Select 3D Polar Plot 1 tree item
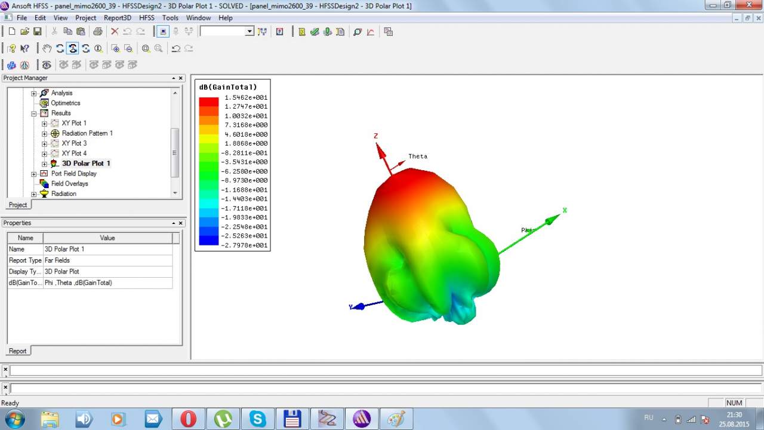Image resolution: width=764 pixels, height=430 pixels. 85,163
